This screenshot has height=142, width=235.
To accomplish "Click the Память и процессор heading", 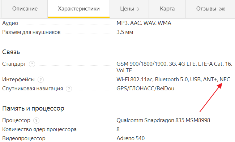I will click(x=33, y=108).
